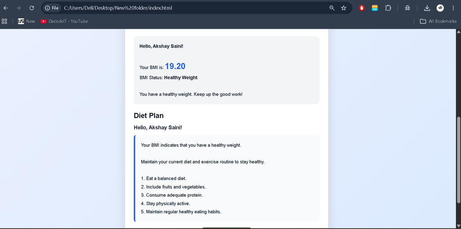
Task: Click 'You have a healthy weight' message
Action: coord(191,94)
